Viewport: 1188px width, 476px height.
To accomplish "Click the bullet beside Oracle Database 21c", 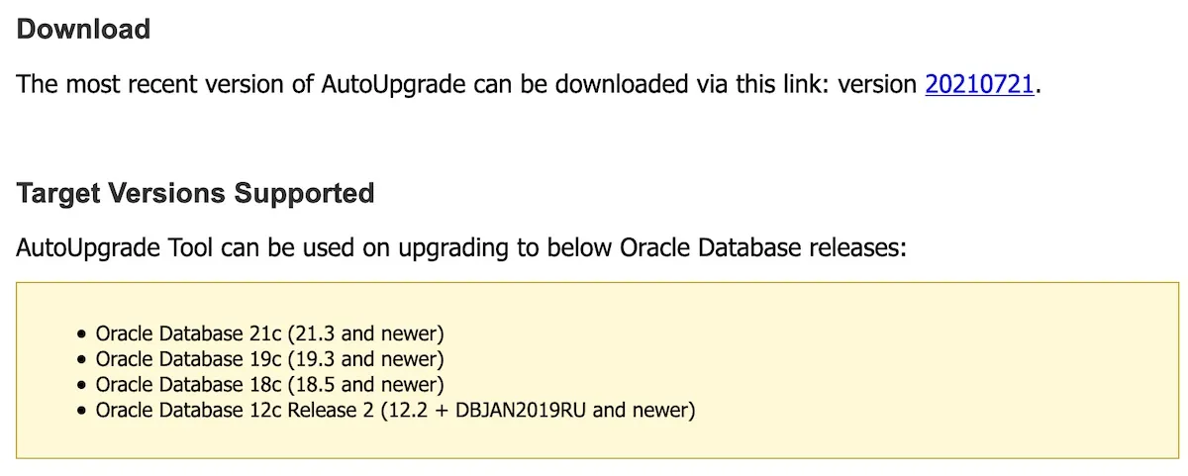I will (x=83, y=333).
